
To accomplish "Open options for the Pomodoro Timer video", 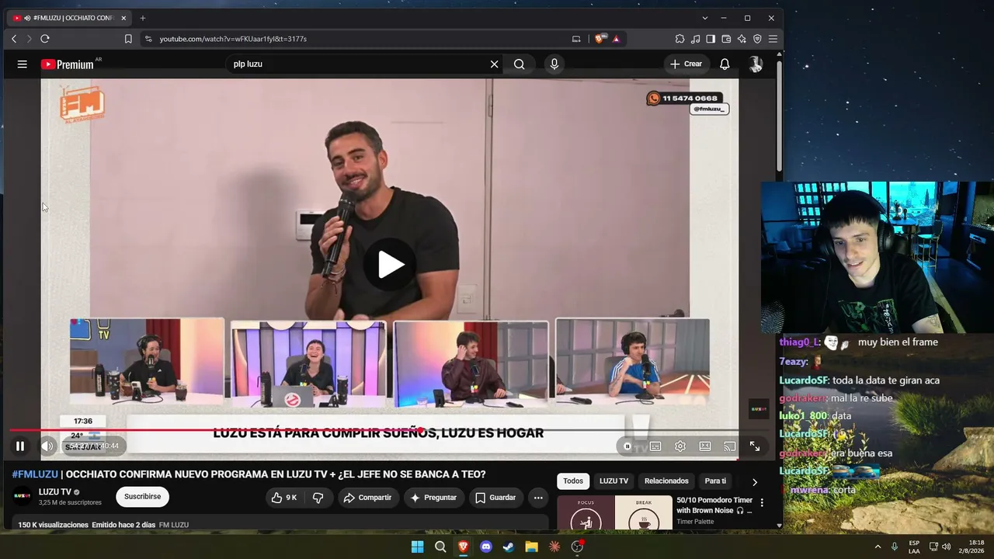I will (x=762, y=503).
